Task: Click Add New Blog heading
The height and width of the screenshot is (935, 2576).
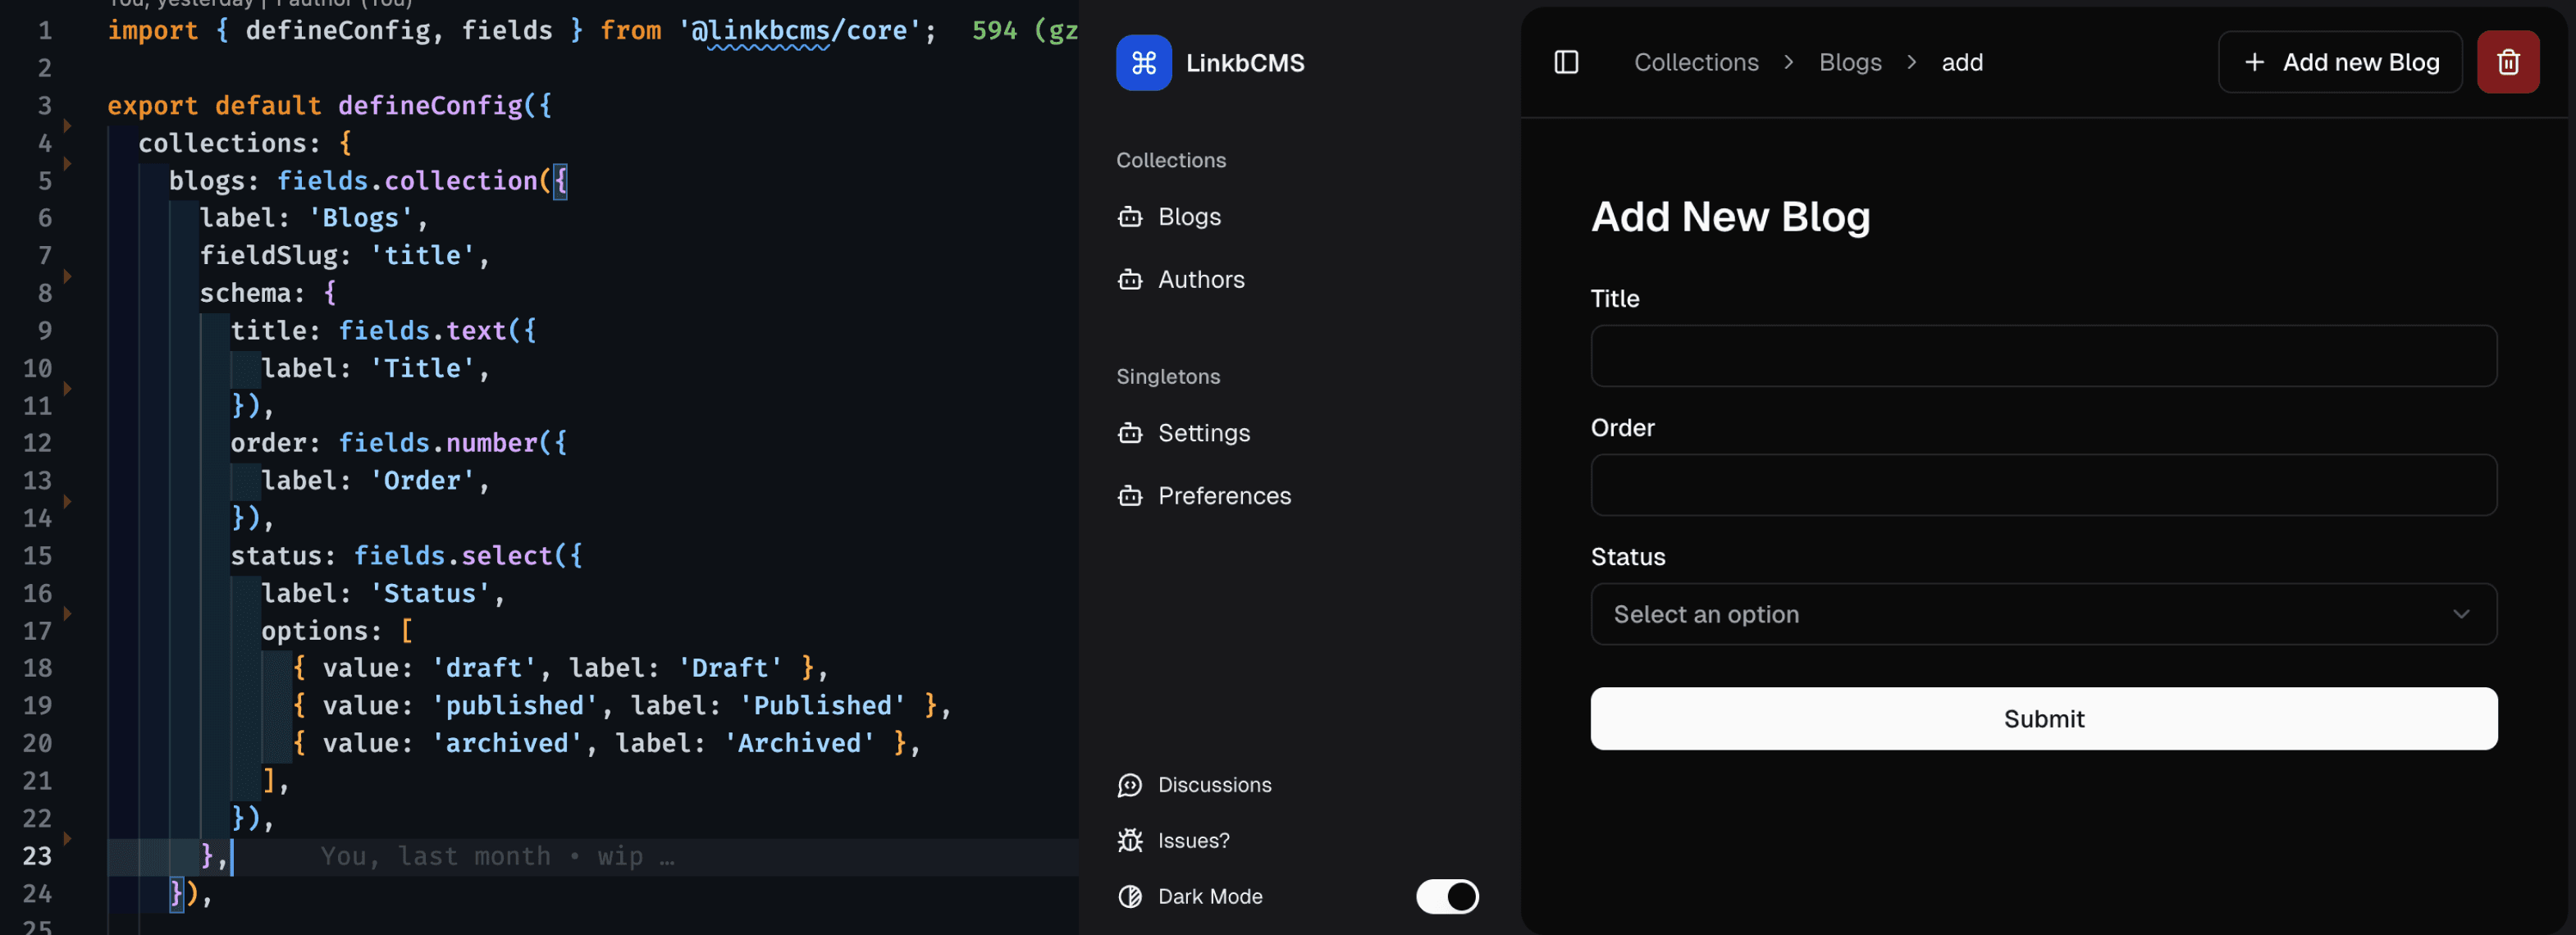Action: pos(1730,217)
